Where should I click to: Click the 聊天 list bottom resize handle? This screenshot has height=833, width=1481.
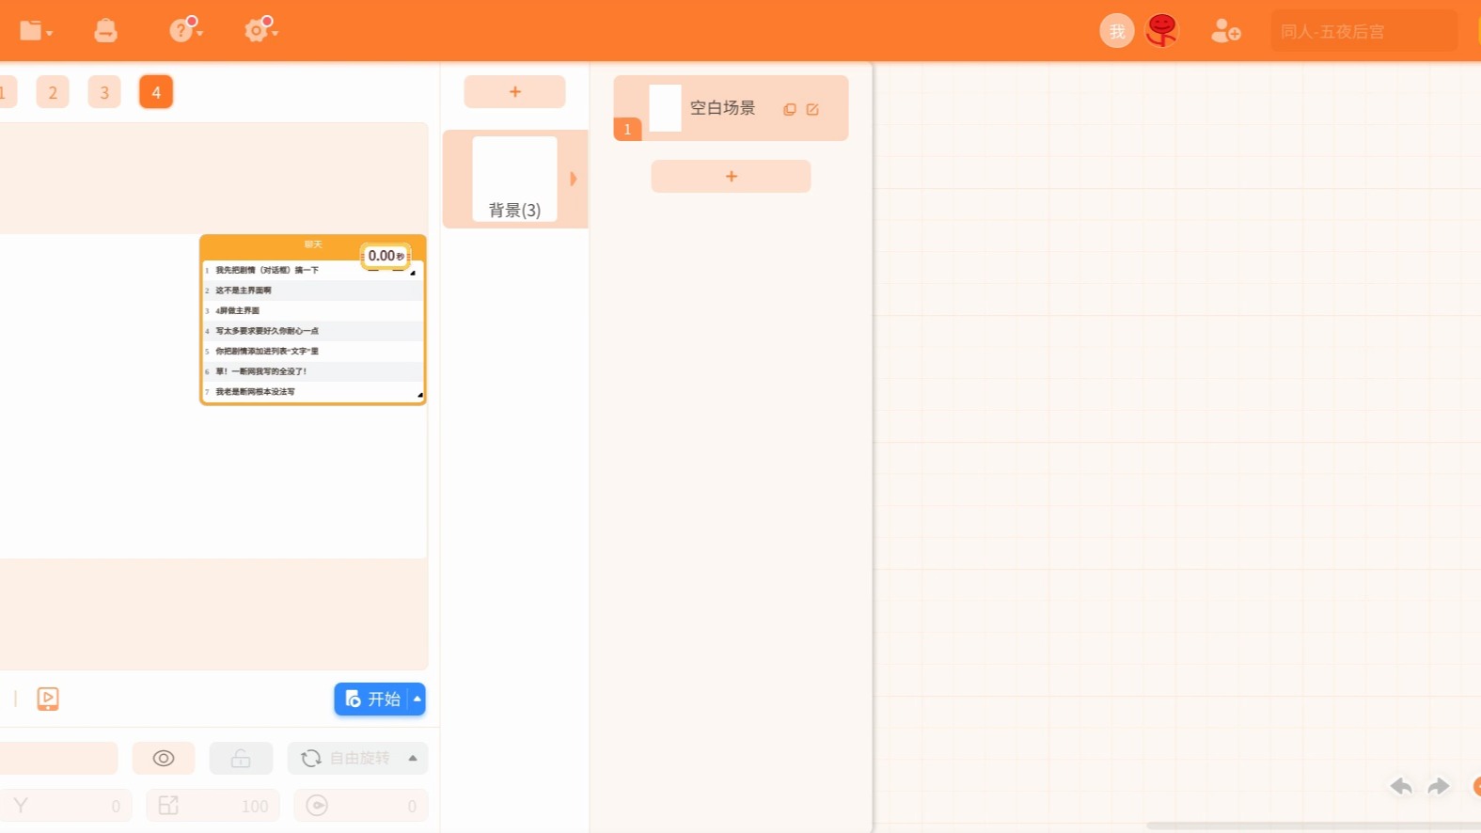point(419,395)
